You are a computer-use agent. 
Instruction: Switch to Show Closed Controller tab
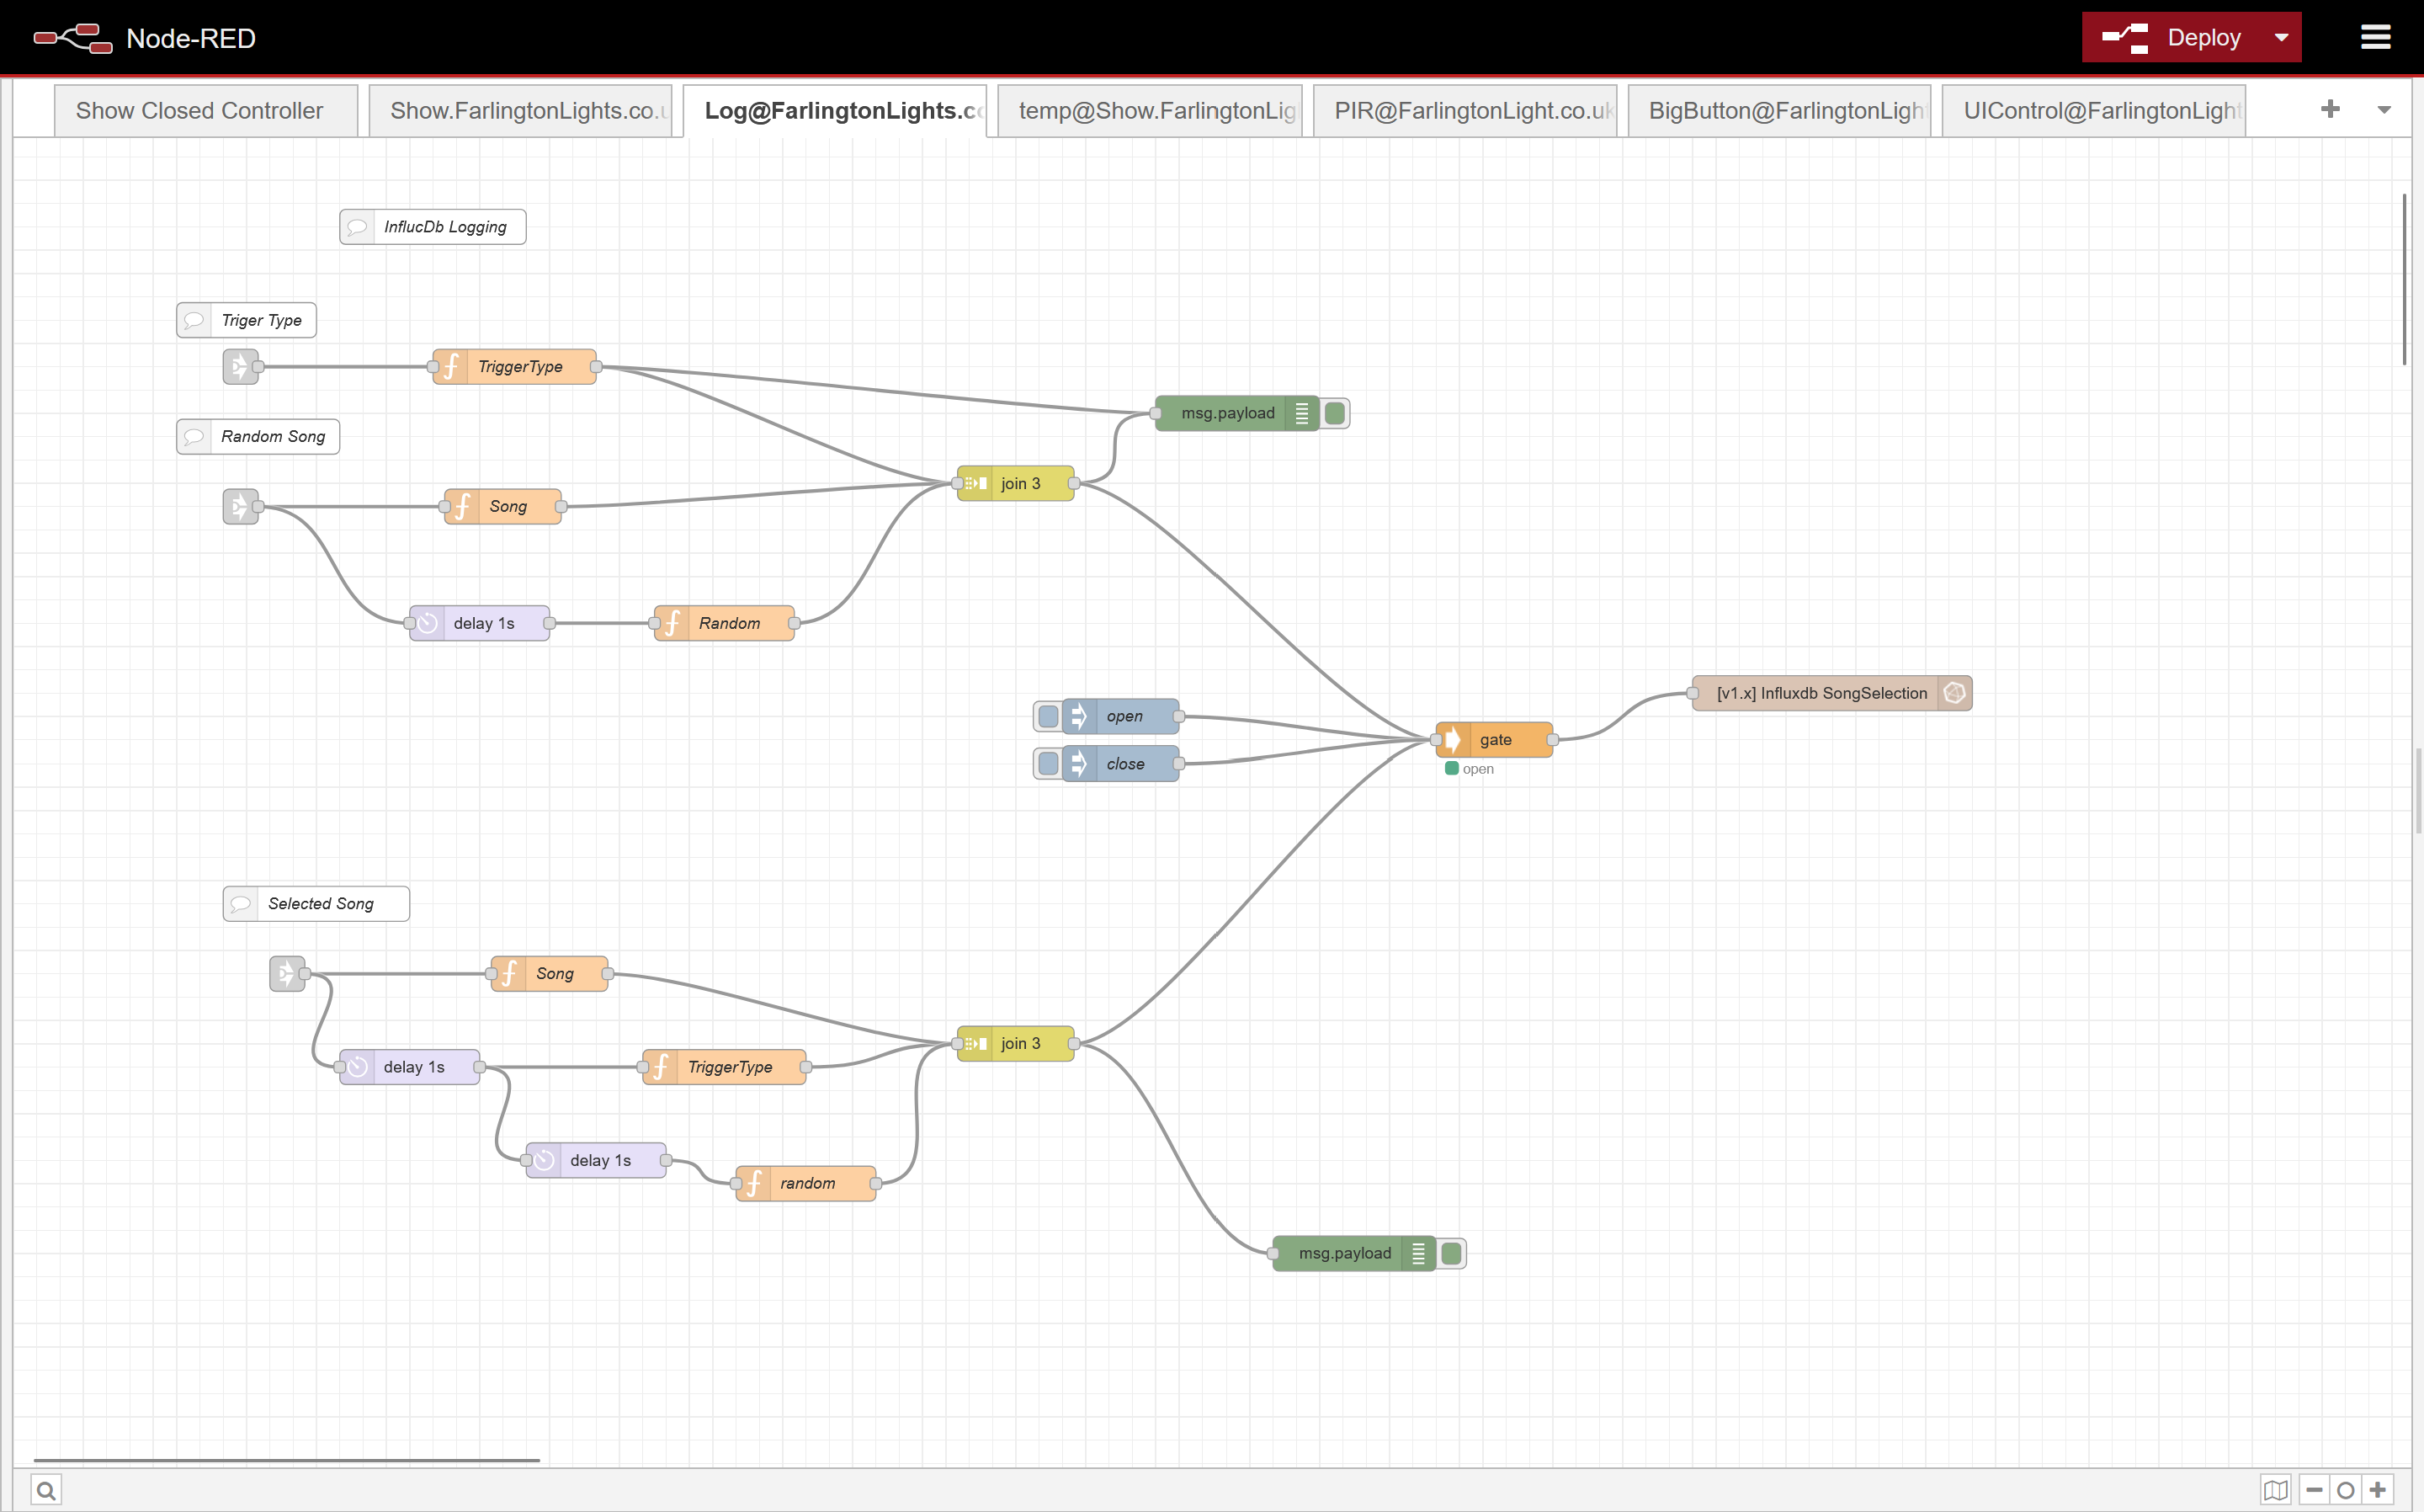pyautogui.click(x=200, y=110)
